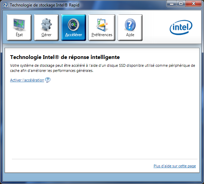Viewport: 204px width, 184px height.
Task: Click the Gérer gear icon
Action: 46,24
